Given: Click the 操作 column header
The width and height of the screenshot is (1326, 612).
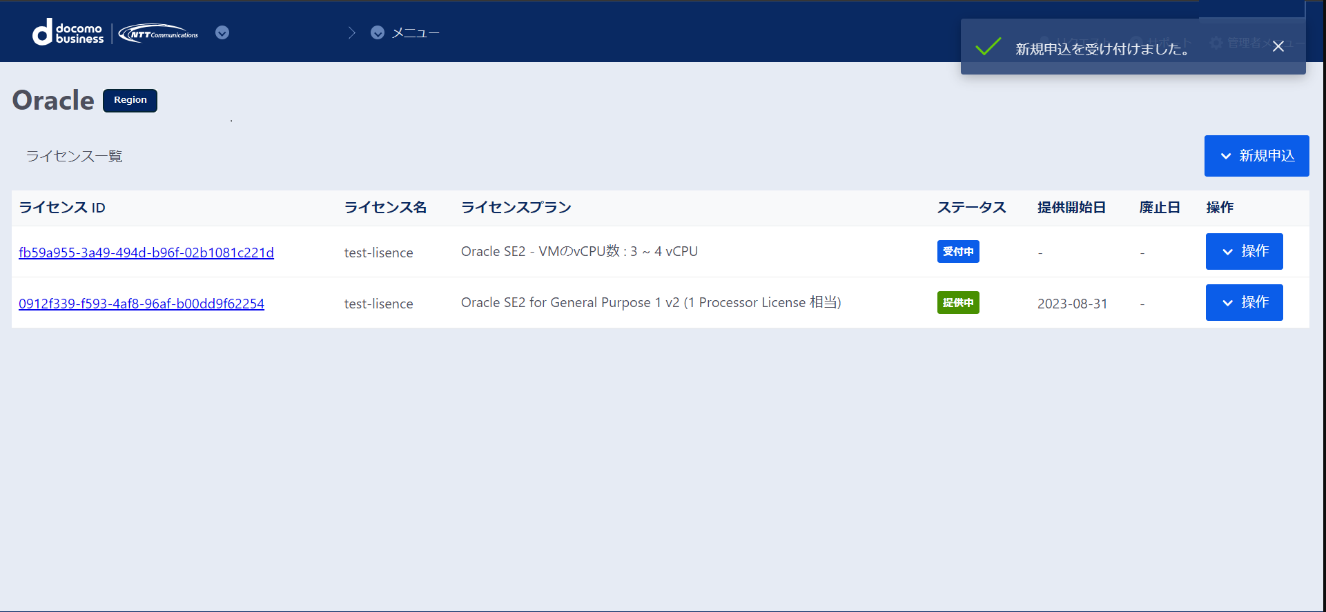Looking at the screenshot, I should [1220, 208].
